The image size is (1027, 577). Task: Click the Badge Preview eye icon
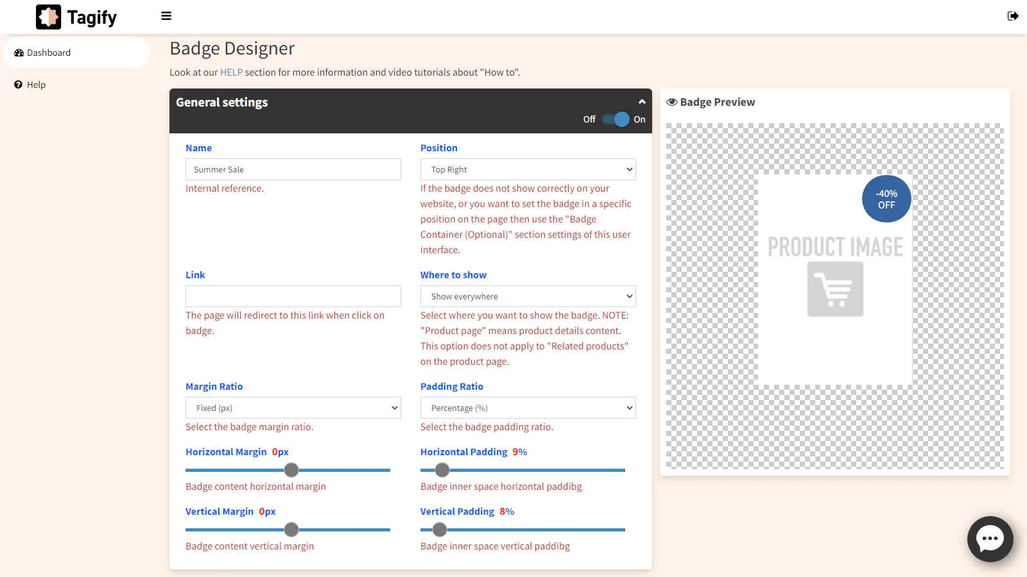(x=671, y=102)
